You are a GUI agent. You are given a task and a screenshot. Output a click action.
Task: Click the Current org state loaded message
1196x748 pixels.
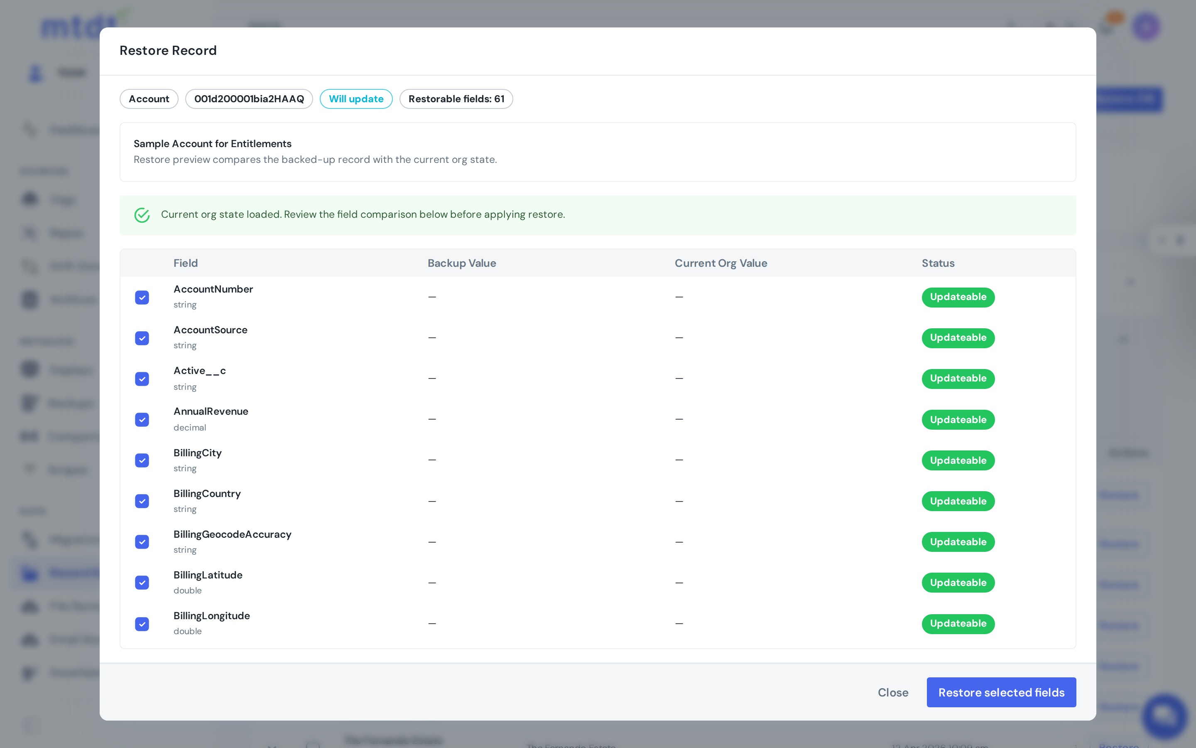point(363,215)
